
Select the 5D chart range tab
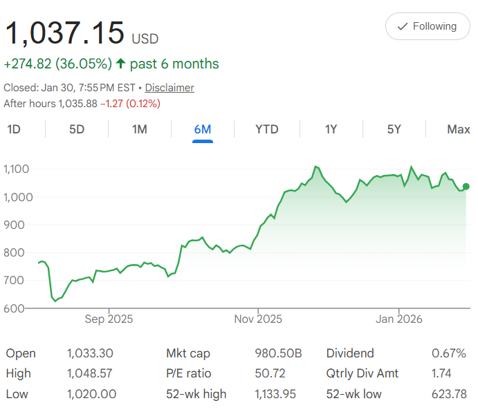coord(77,129)
